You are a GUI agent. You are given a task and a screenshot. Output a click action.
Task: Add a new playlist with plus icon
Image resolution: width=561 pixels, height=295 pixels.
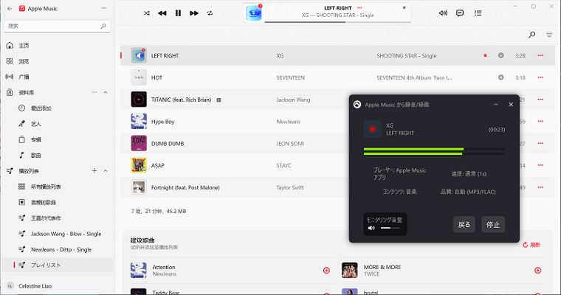[x=94, y=171]
